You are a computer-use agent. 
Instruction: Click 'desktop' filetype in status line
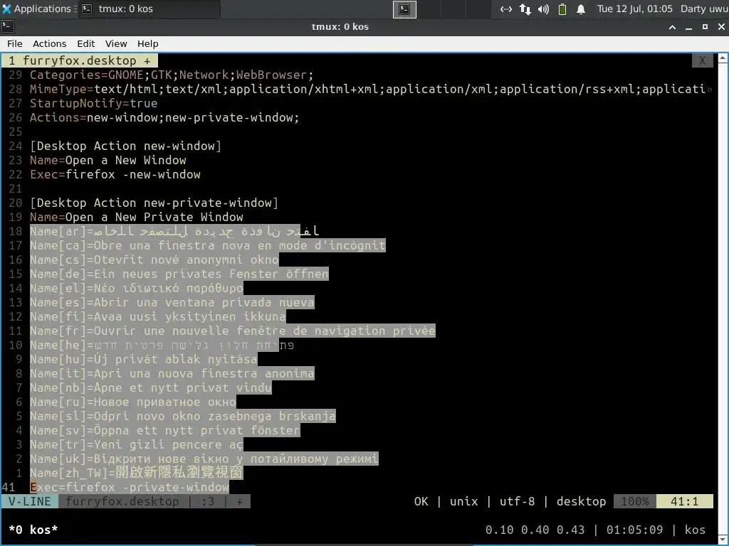tap(581, 501)
